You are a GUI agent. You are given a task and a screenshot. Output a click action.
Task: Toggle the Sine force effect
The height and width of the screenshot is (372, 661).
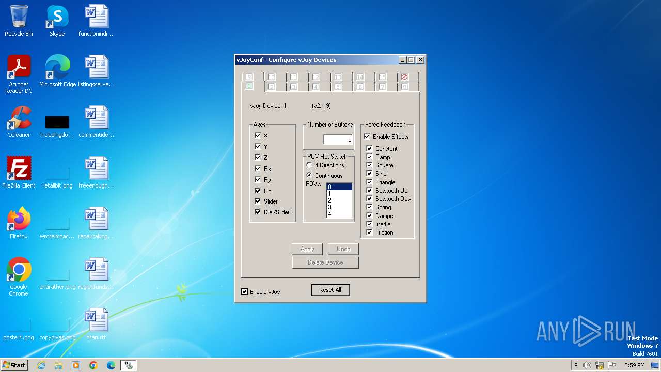point(369,174)
